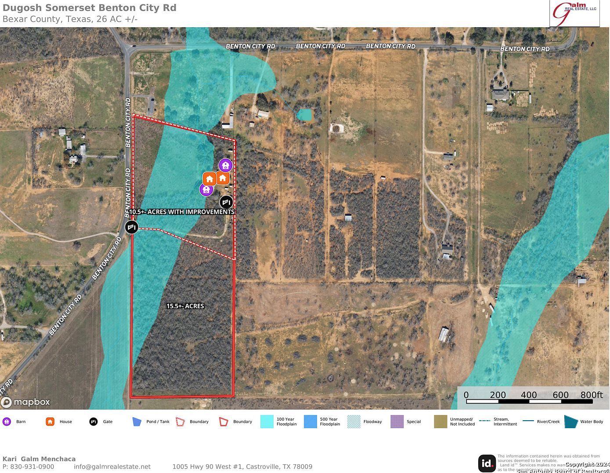
Task: Expand the Pond / Tank legend entry
Action: tap(137, 421)
